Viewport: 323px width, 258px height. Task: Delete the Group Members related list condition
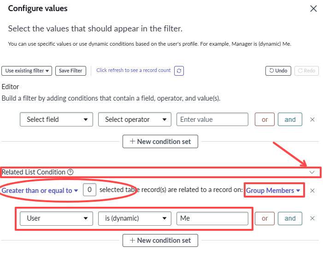(x=312, y=191)
